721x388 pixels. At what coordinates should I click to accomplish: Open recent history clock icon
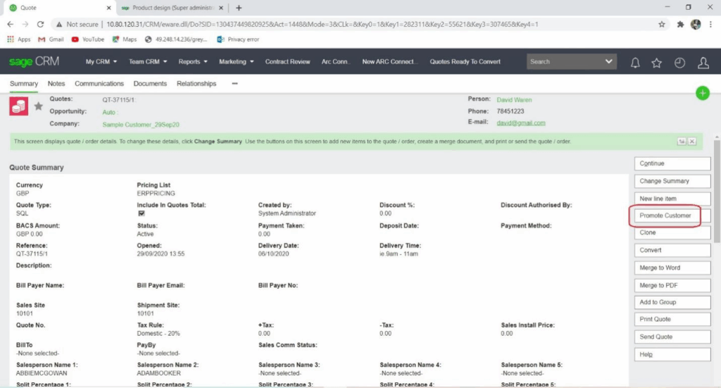pos(679,63)
